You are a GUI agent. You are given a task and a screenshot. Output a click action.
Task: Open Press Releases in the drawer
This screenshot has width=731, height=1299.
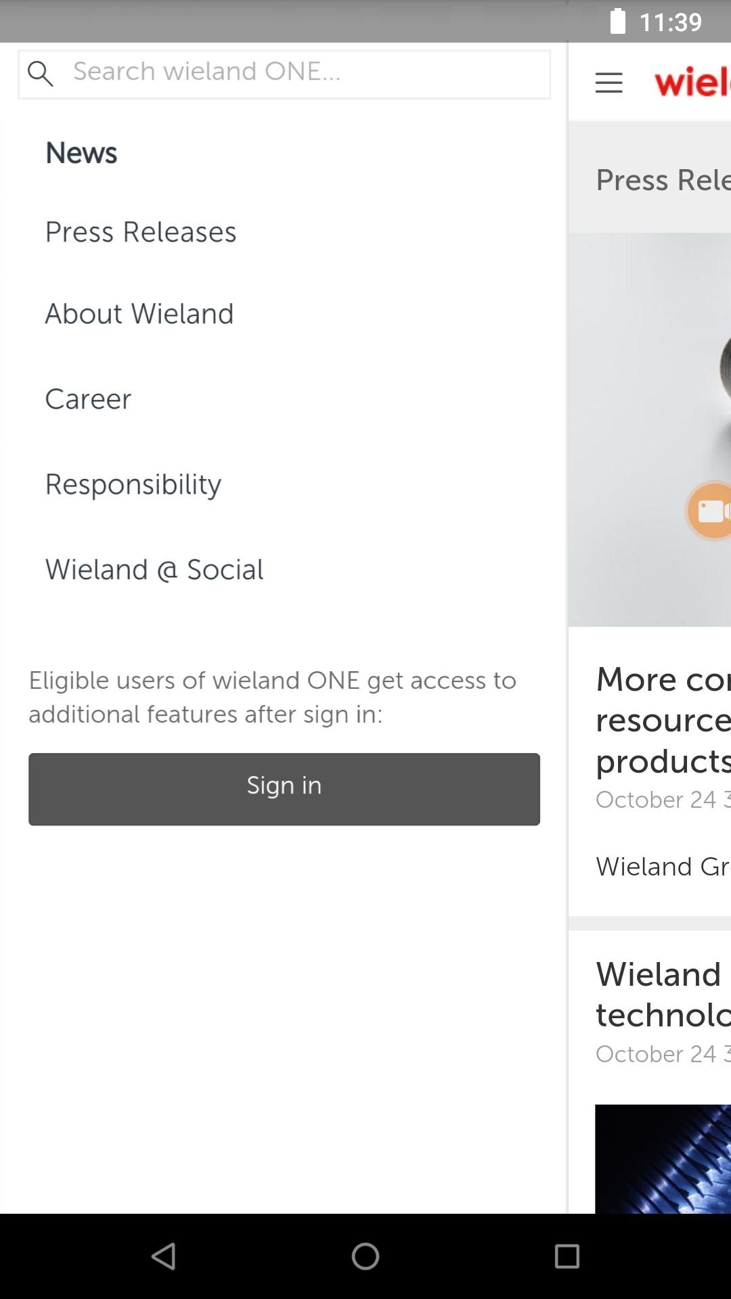click(141, 232)
